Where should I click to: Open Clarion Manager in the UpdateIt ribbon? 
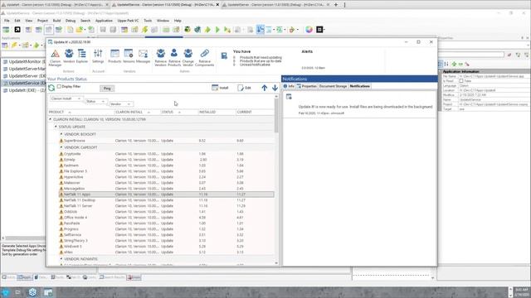click(55, 57)
